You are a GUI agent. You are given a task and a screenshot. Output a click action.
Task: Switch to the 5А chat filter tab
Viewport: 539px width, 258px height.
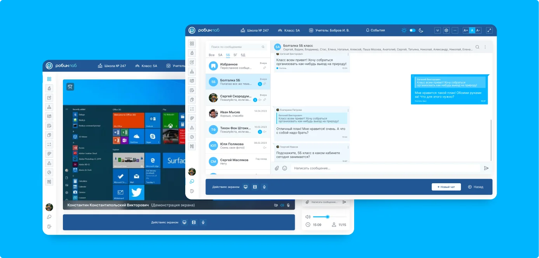coord(220,55)
